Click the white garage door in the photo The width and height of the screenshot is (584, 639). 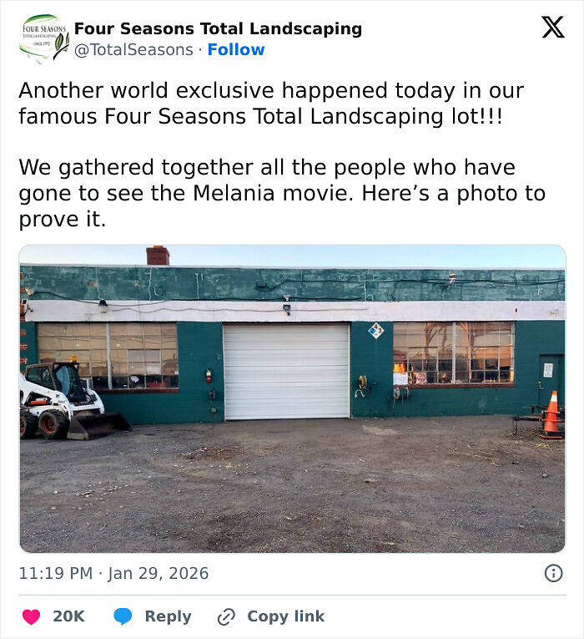(x=286, y=371)
